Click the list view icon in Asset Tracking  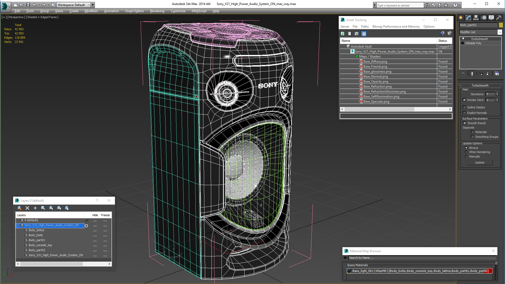coord(350,34)
